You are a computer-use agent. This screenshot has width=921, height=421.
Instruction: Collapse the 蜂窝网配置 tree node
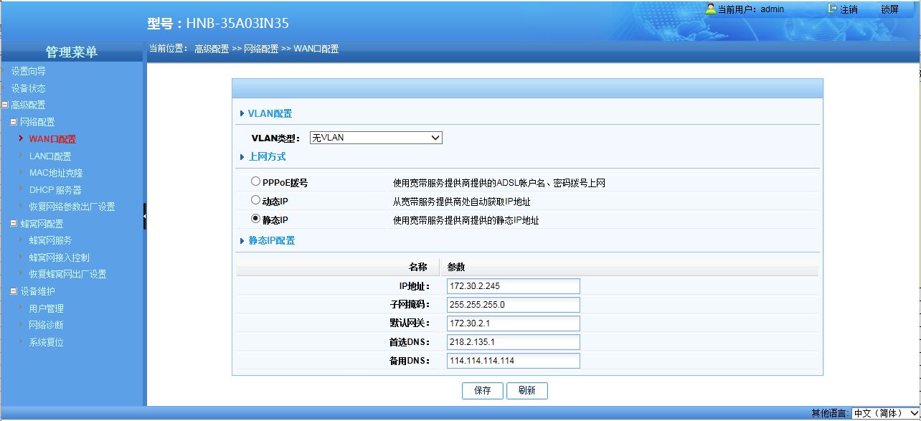click(14, 224)
